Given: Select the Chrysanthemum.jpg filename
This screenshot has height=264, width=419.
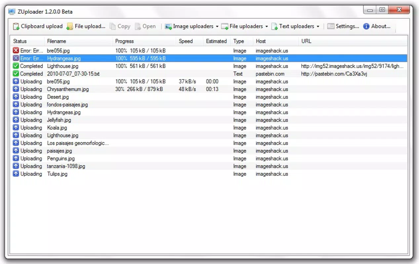Looking at the screenshot, I should click(68, 89).
